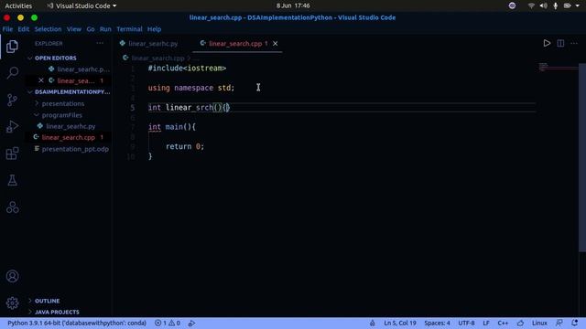Change language mode C++ in status bar
The height and width of the screenshot is (329, 586).
click(503, 323)
